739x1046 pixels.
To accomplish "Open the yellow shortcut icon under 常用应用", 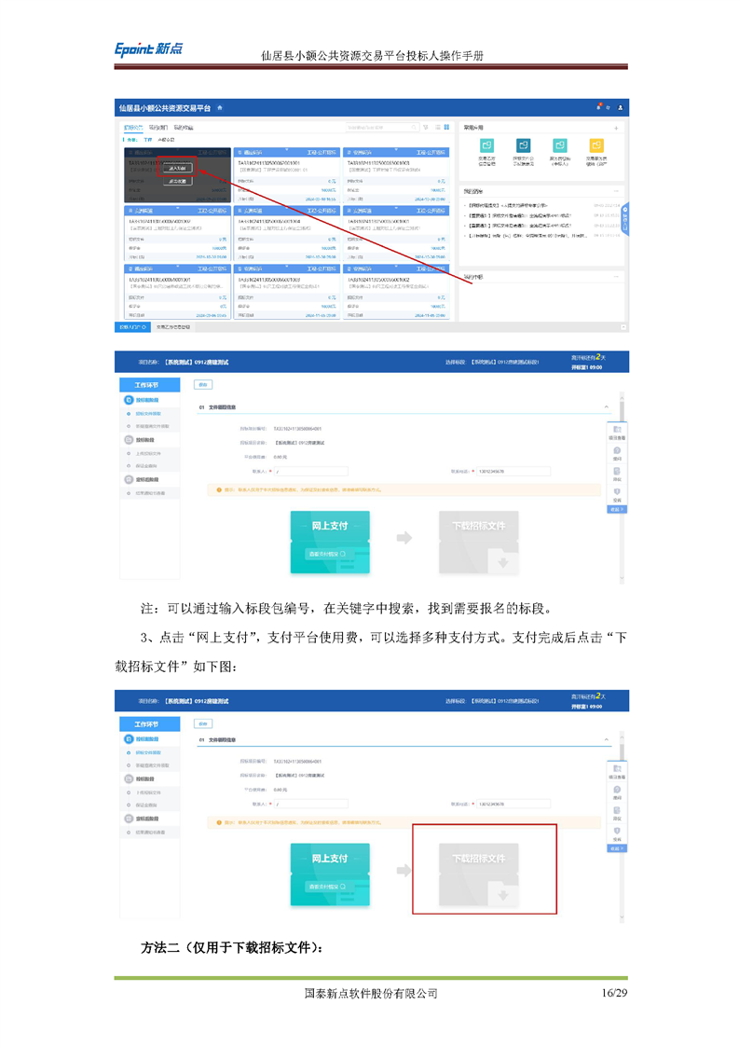I will click(596, 145).
